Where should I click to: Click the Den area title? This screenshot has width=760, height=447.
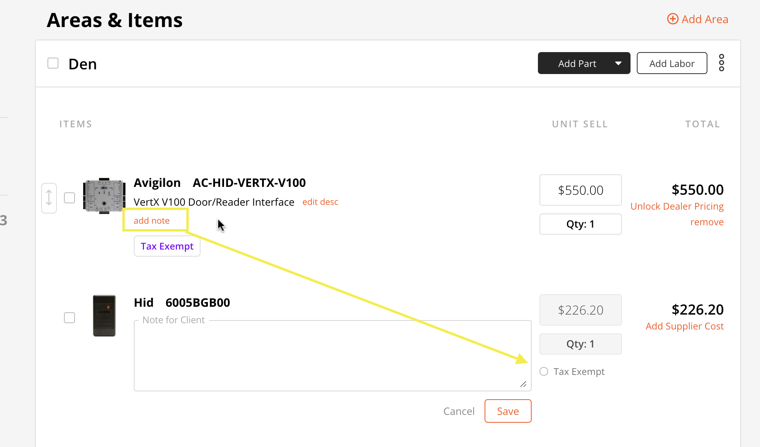(x=82, y=64)
